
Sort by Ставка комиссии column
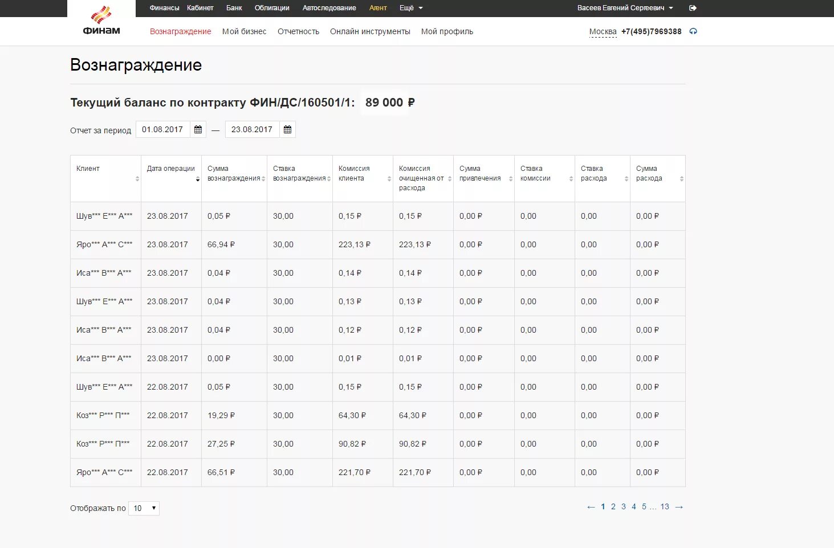pos(571,179)
